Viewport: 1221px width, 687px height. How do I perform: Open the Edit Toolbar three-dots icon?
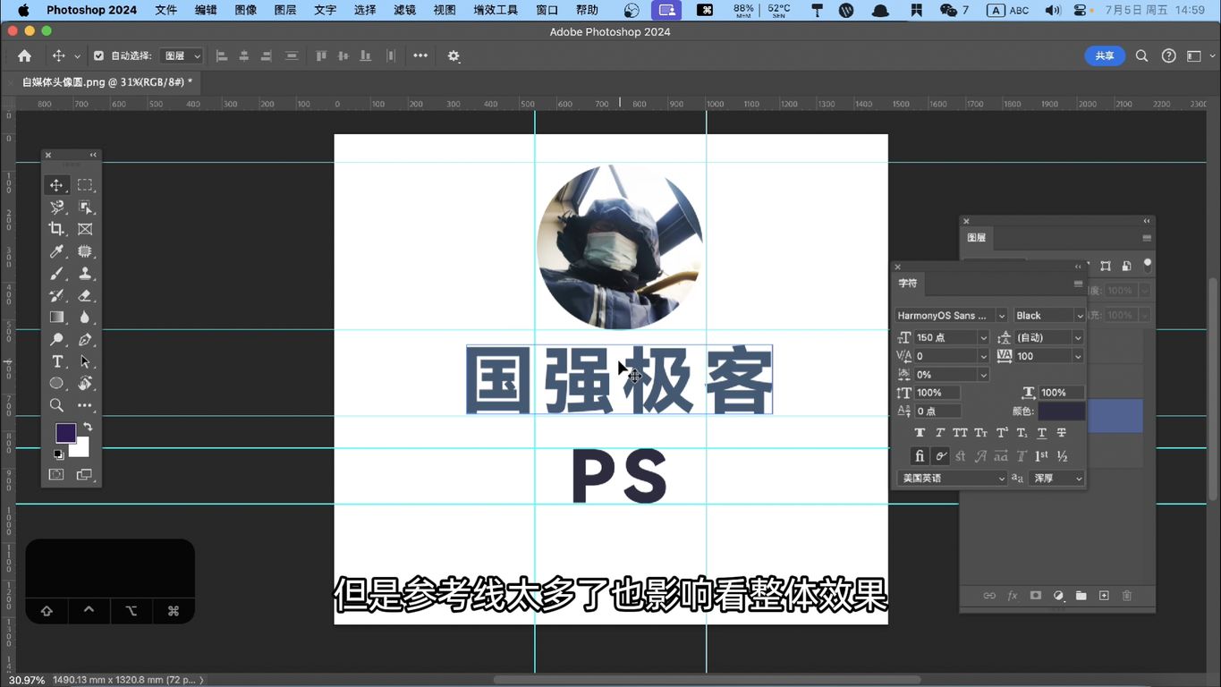[85, 405]
